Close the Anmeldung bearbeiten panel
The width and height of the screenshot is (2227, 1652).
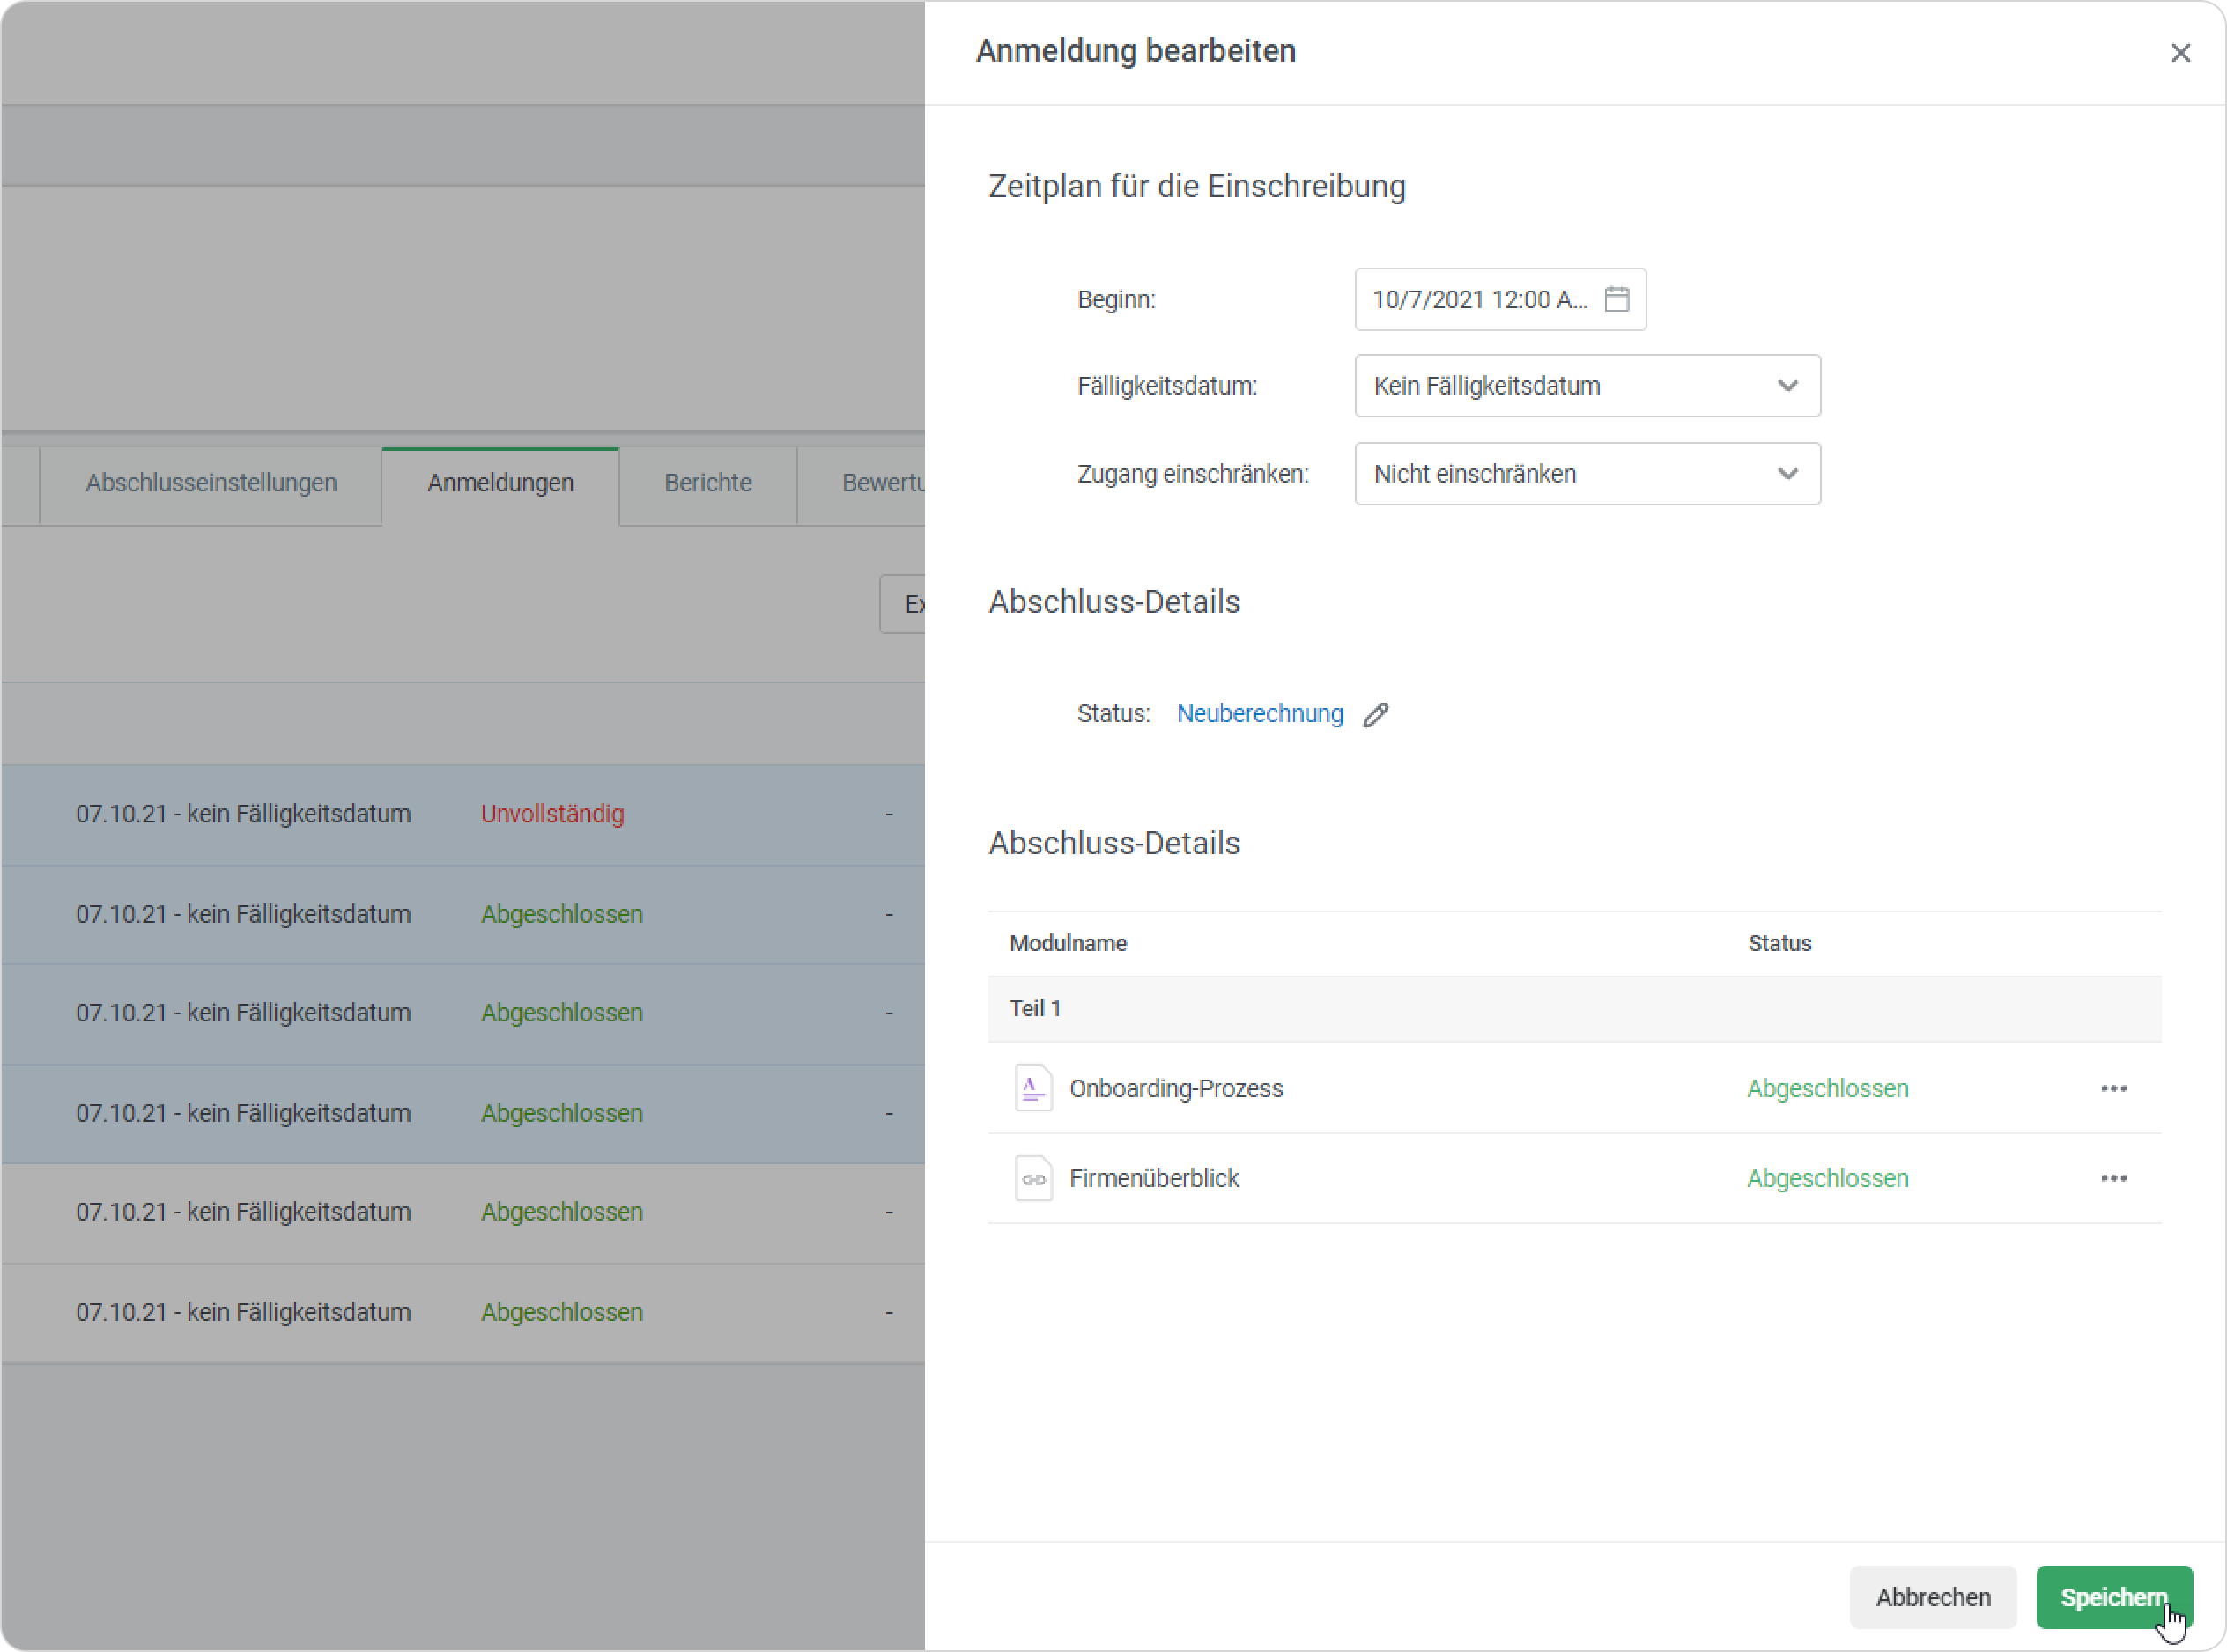click(x=2180, y=53)
